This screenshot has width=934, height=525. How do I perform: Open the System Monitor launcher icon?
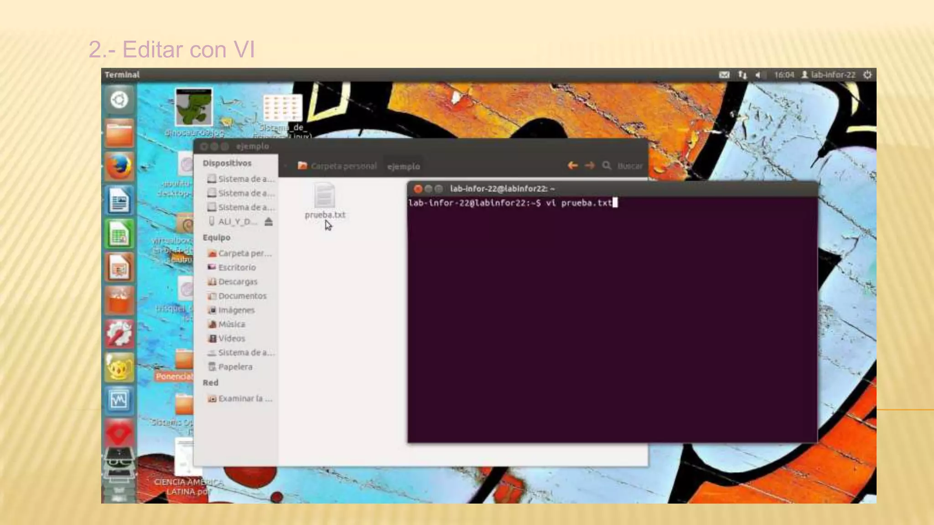(x=119, y=400)
